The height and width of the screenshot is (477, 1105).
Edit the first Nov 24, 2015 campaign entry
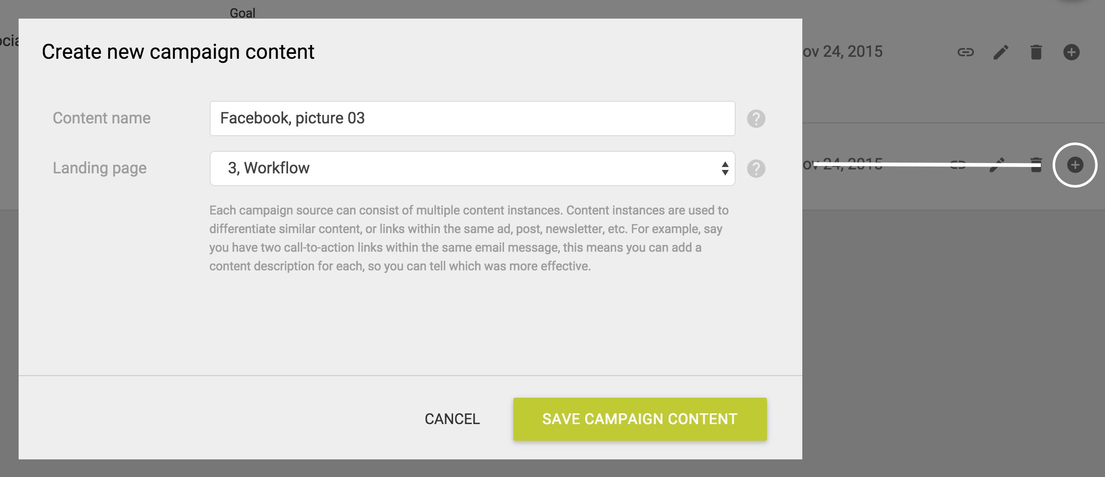(1001, 52)
